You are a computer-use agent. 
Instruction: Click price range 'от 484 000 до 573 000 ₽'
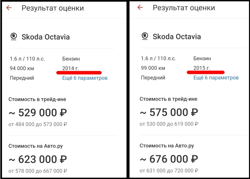coord(38,124)
